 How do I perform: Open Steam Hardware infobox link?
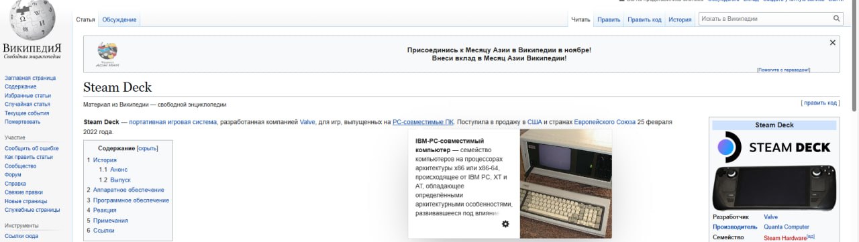coord(785,237)
